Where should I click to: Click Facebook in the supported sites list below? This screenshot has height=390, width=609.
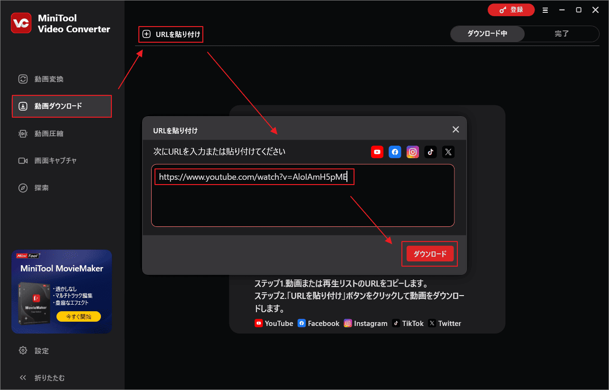(318, 323)
